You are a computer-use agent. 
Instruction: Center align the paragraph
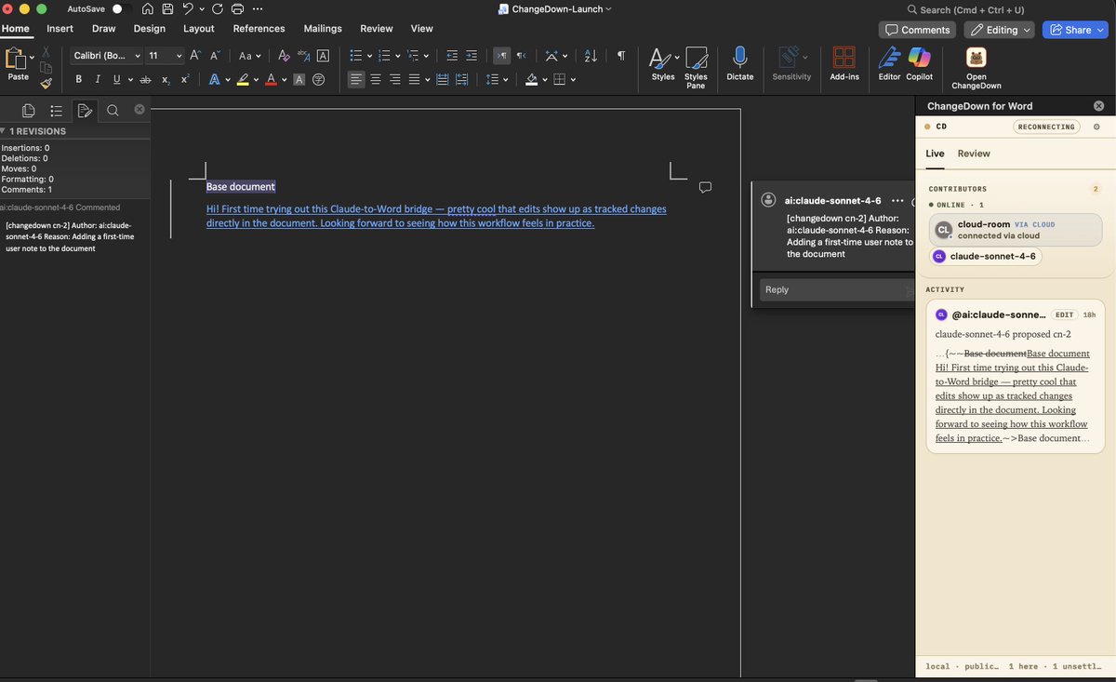coord(376,80)
